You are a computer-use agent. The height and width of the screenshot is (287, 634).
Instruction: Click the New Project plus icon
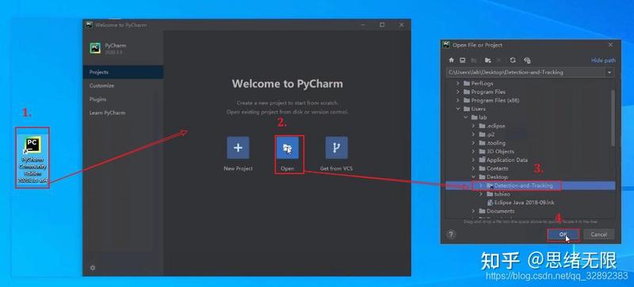238,148
